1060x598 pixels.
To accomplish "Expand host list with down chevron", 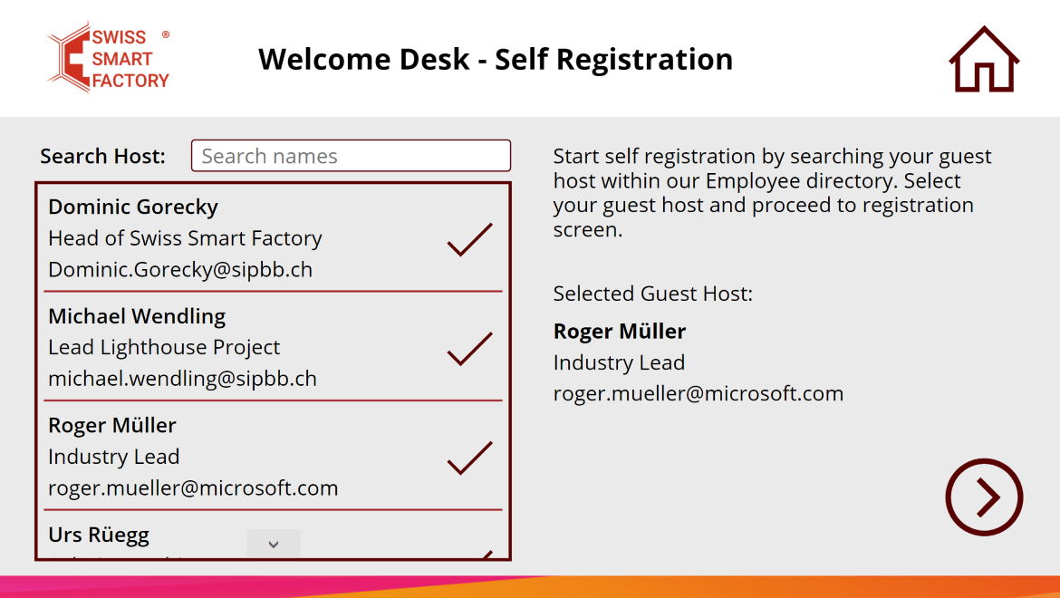I will (273, 544).
